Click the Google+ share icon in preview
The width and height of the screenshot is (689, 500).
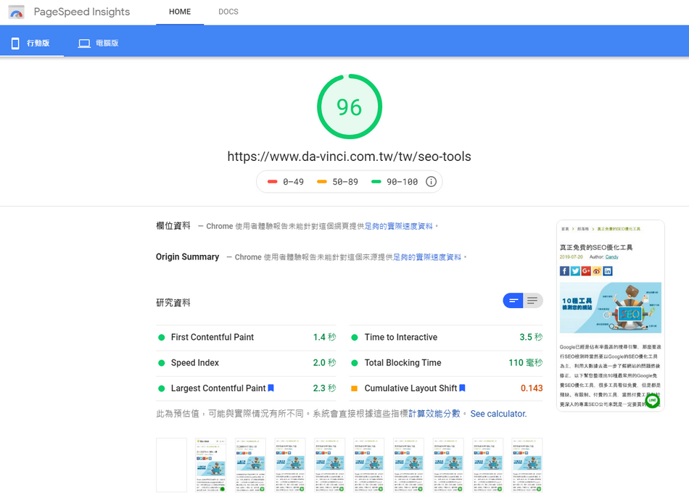click(586, 271)
